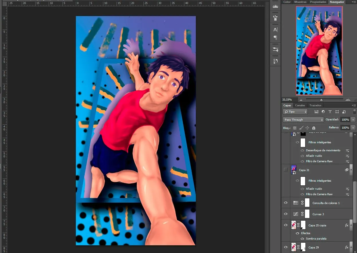Click the Navigator 33,33% zoom field
Screen dimensions: 357x253
point(289,100)
